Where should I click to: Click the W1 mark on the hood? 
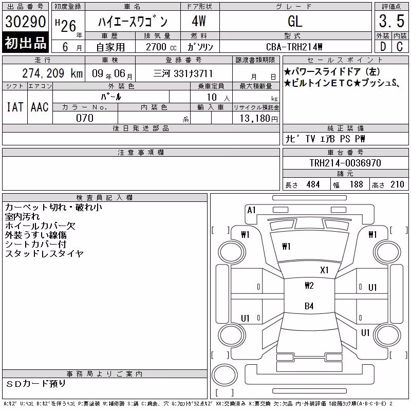pyautogui.click(x=286, y=247)
